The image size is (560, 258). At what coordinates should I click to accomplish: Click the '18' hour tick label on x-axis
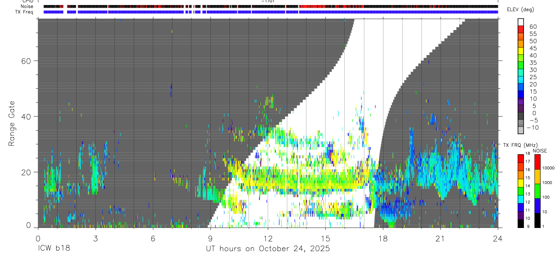point(383,238)
